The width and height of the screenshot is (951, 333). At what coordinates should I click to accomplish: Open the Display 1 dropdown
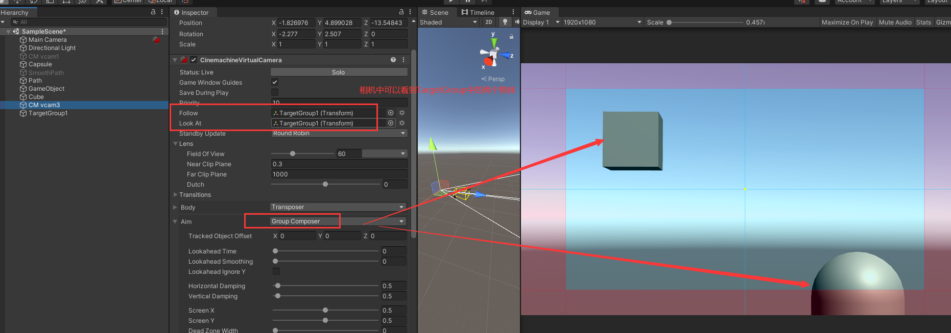(541, 22)
